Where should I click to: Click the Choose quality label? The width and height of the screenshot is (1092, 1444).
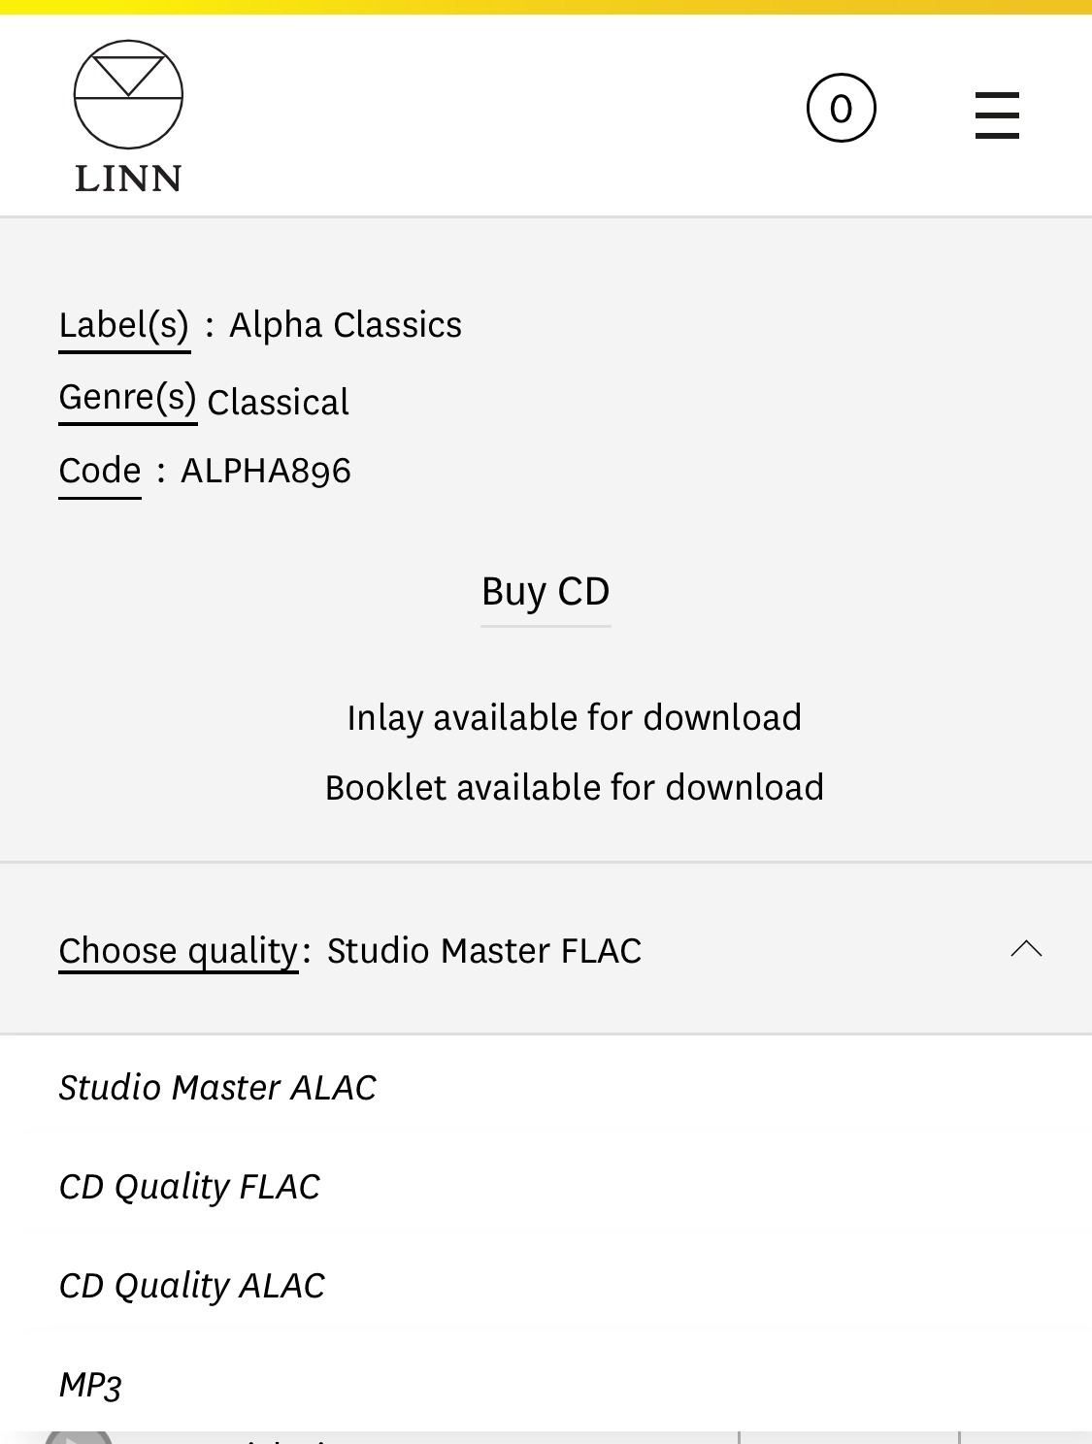pyautogui.click(x=179, y=951)
